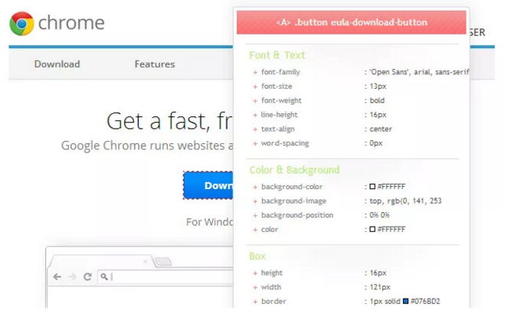Click the plus icon beside height
The width and height of the screenshot is (505, 314).
pyautogui.click(x=255, y=273)
